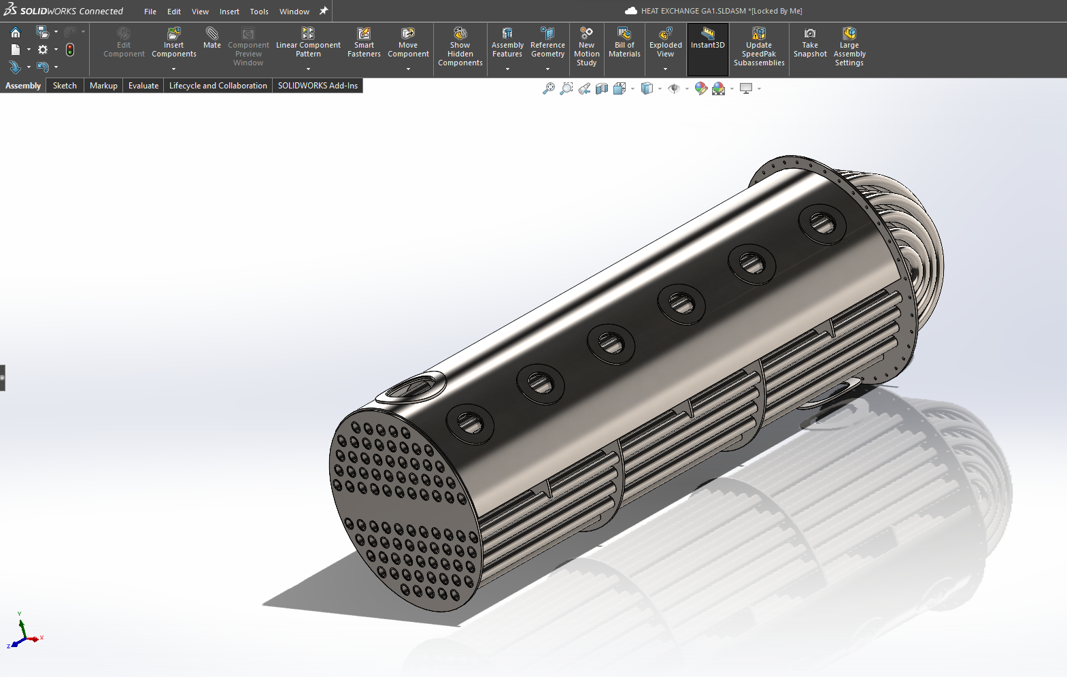1067x677 pixels.
Task: Take Snapshot of the assembly
Action: pyautogui.click(x=810, y=42)
